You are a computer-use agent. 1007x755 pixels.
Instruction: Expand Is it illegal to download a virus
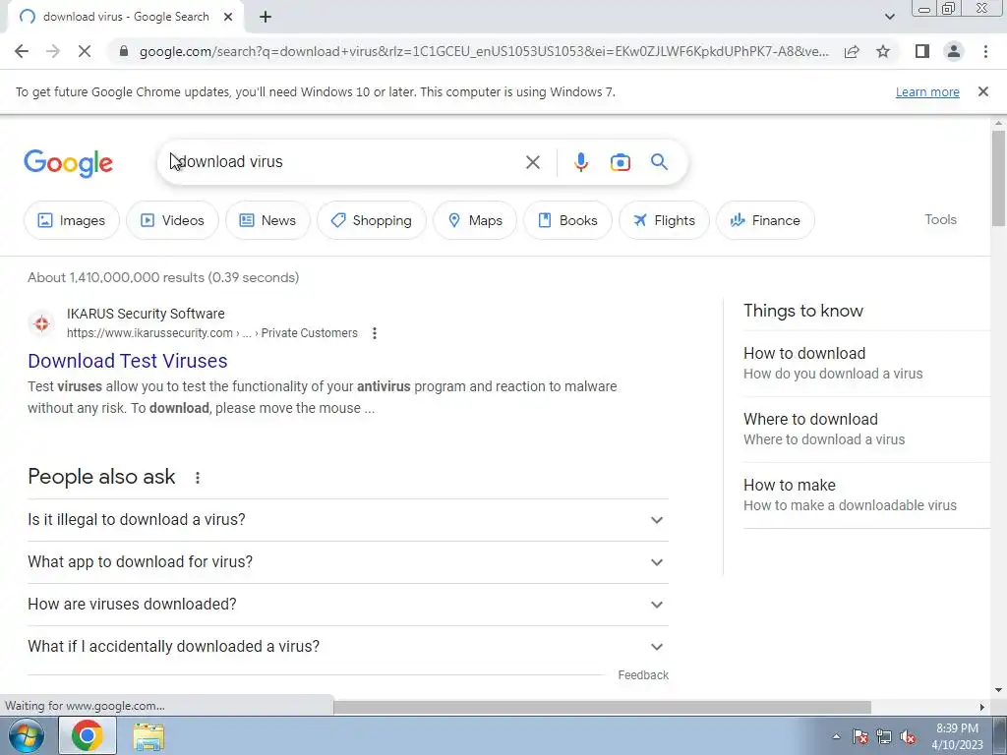(x=347, y=520)
